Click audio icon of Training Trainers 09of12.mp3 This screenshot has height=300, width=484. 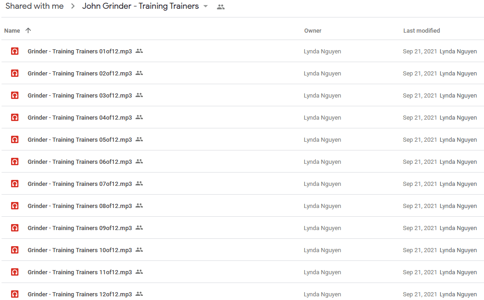(14, 228)
